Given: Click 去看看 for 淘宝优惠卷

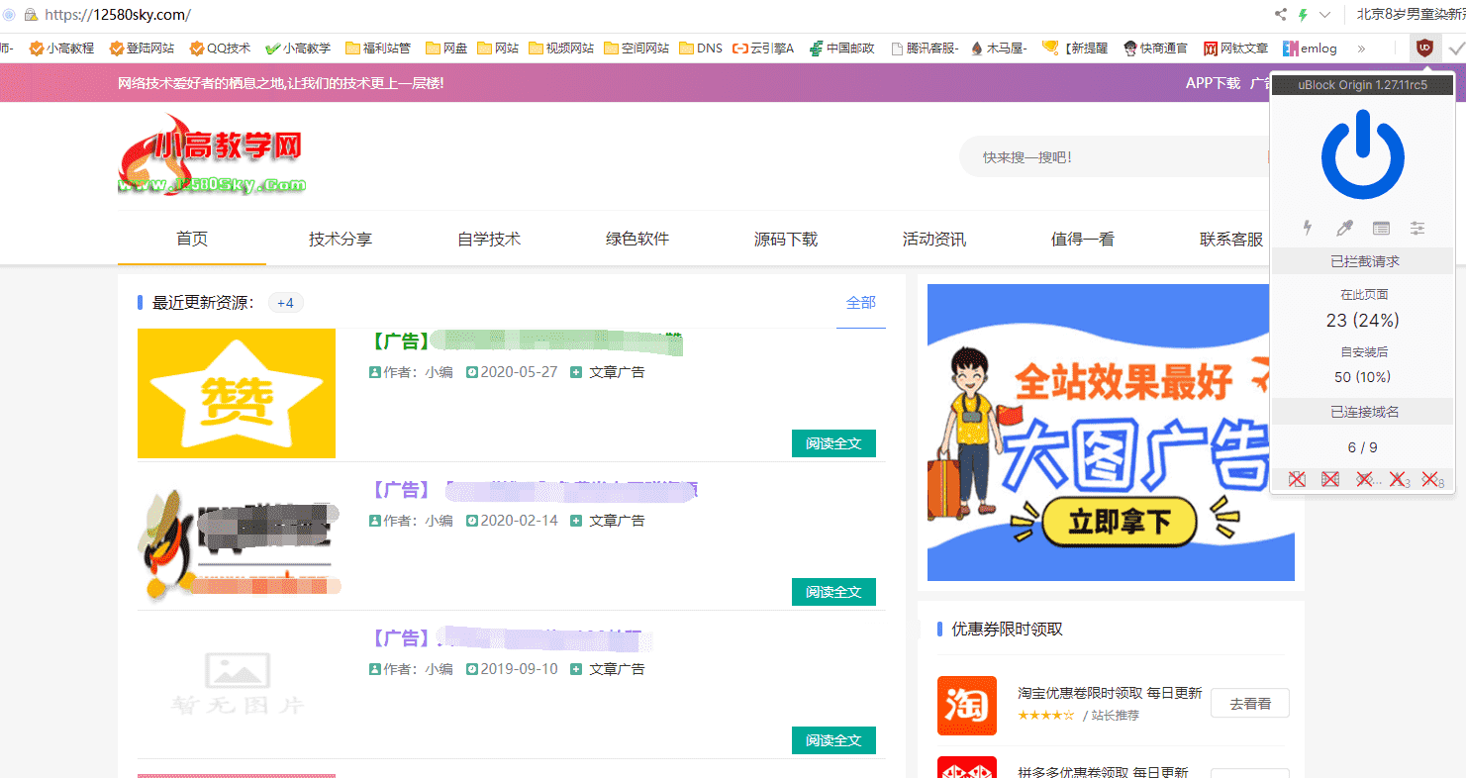Looking at the screenshot, I should pos(1250,704).
